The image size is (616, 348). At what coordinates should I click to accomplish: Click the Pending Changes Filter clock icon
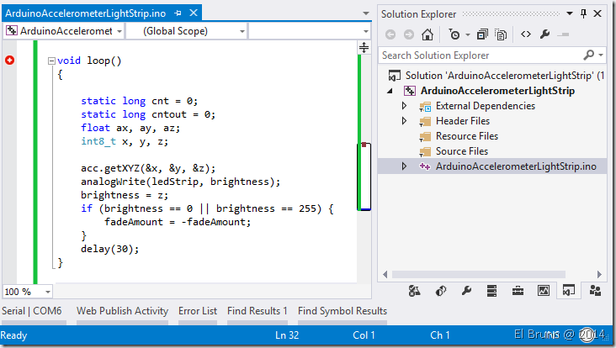pos(454,34)
